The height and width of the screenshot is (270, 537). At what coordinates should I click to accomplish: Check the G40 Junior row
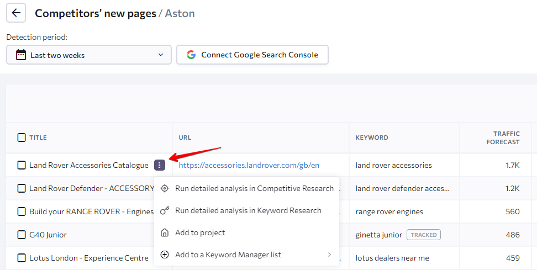pos(21,235)
